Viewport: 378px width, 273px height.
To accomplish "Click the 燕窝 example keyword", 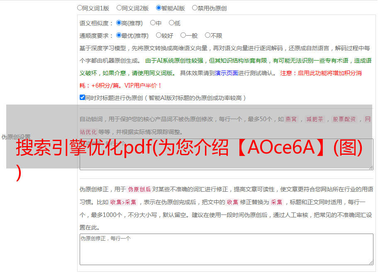I will (291, 119).
